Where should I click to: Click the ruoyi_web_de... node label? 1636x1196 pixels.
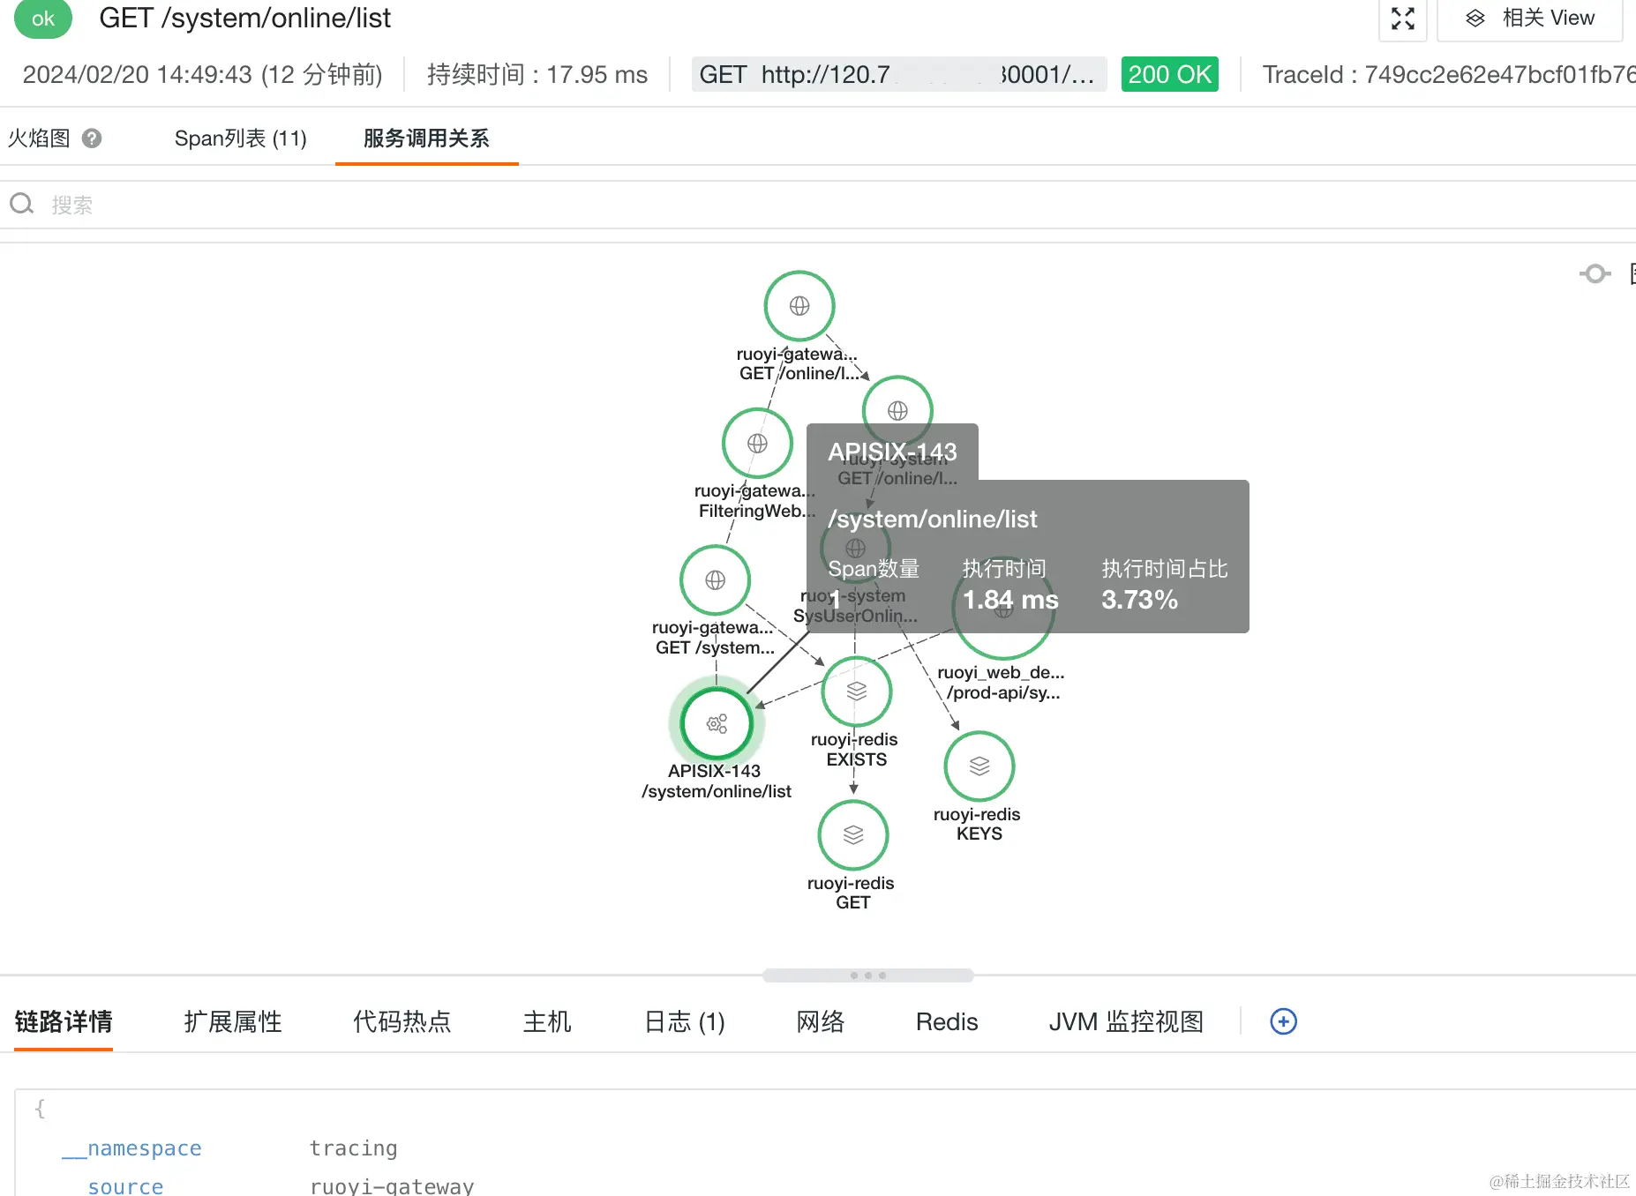point(1001,672)
